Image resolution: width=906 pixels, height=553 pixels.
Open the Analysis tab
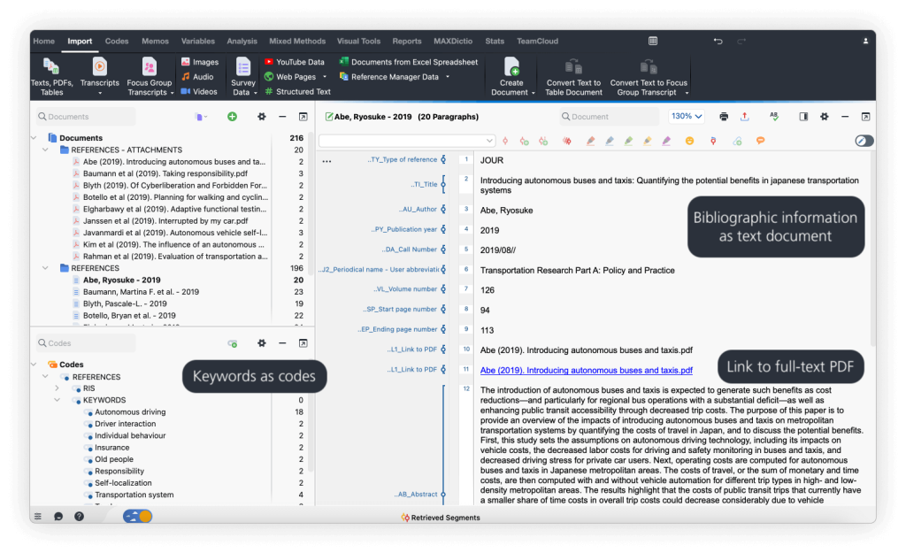coord(242,41)
